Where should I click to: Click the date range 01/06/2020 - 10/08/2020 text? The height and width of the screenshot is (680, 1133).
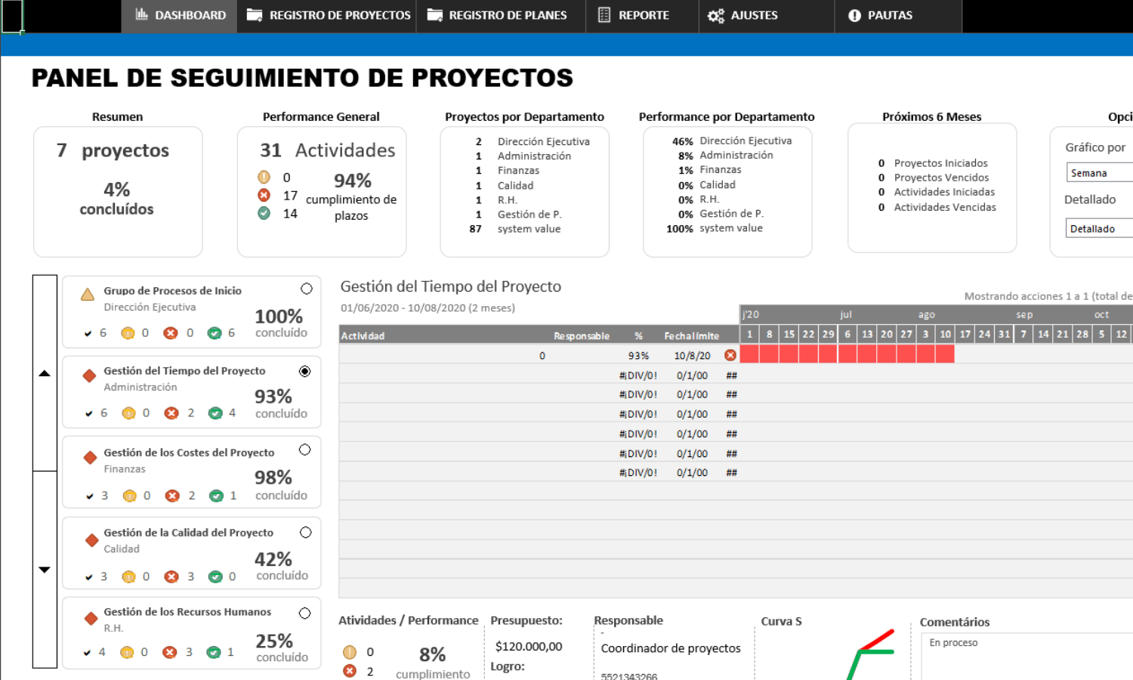pos(428,308)
